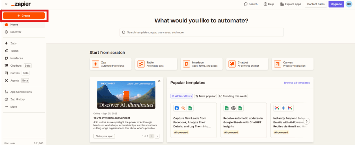Select the AI Workflows filter tab
Screen dimensions: 355x145
(182, 96)
